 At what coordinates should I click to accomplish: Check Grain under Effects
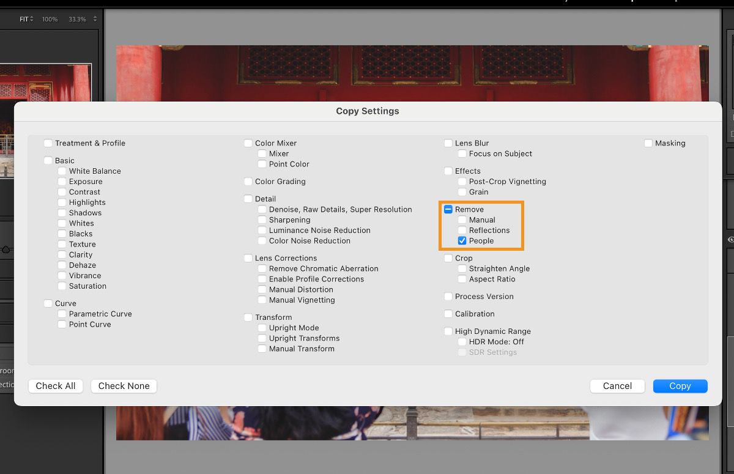click(462, 192)
